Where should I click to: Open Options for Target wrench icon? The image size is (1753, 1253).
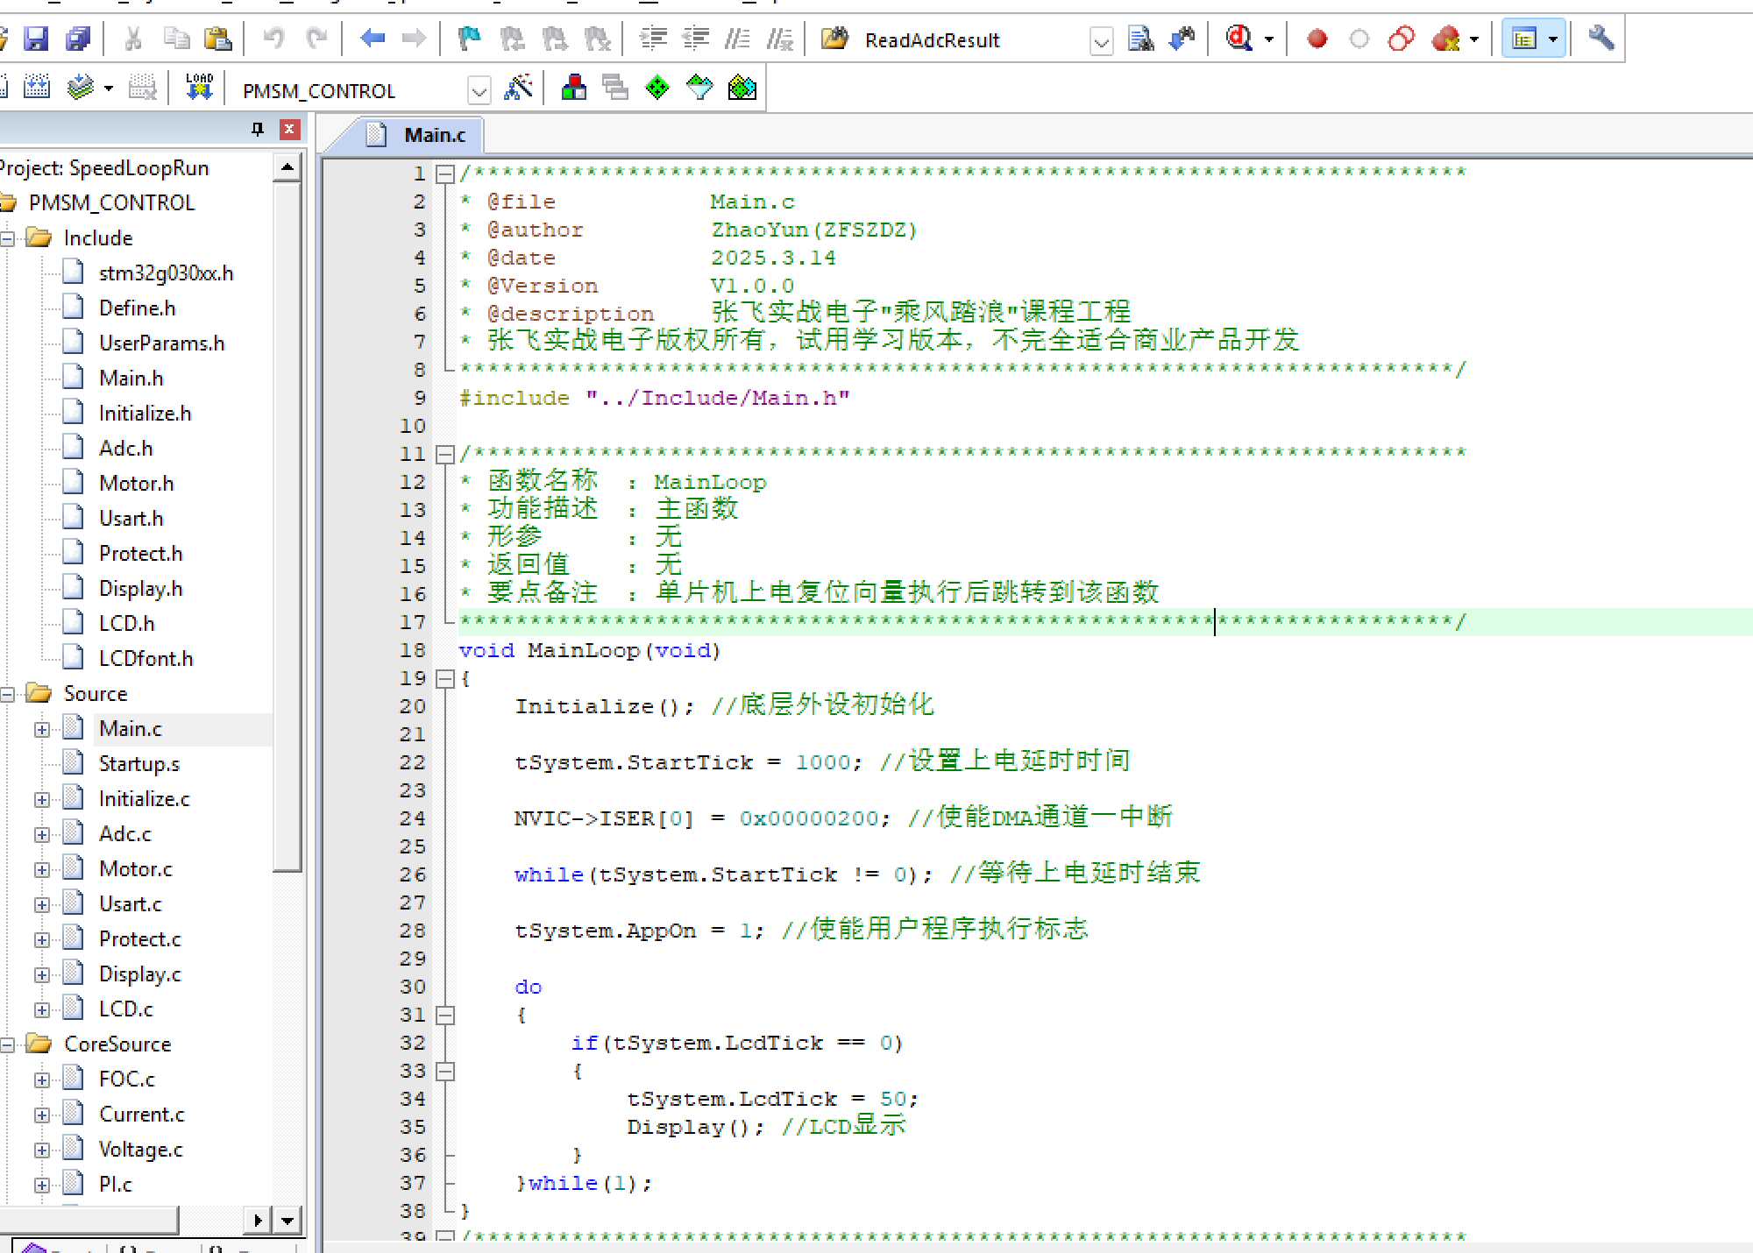(1601, 39)
